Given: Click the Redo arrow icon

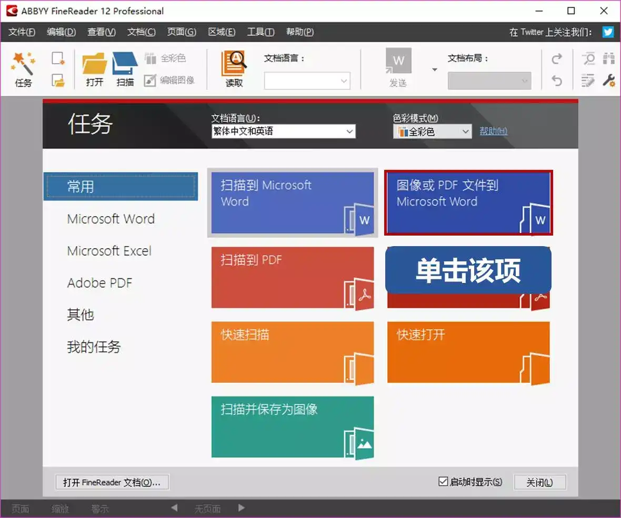Looking at the screenshot, I should tap(557, 58).
